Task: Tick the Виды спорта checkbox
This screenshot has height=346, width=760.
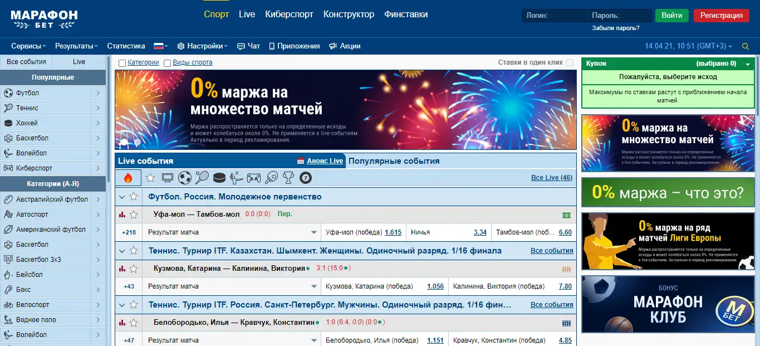Action: (x=167, y=63)
